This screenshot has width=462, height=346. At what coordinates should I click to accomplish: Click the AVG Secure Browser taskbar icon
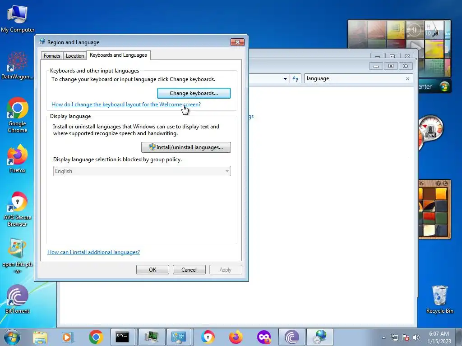(208, 337)
